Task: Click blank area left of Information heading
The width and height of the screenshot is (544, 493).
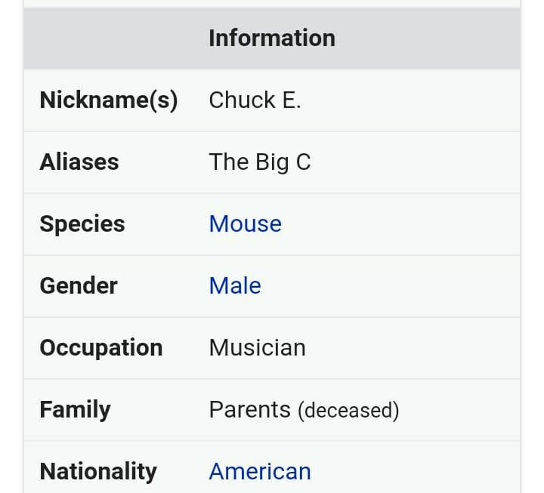Action: [x=116, y=38]
